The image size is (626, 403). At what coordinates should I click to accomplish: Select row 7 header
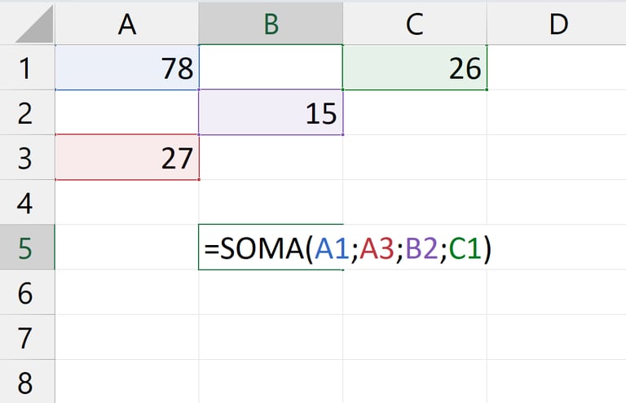tap(27, 337)
